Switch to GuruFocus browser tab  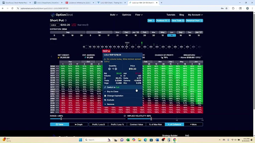click(x=16, y=3)
